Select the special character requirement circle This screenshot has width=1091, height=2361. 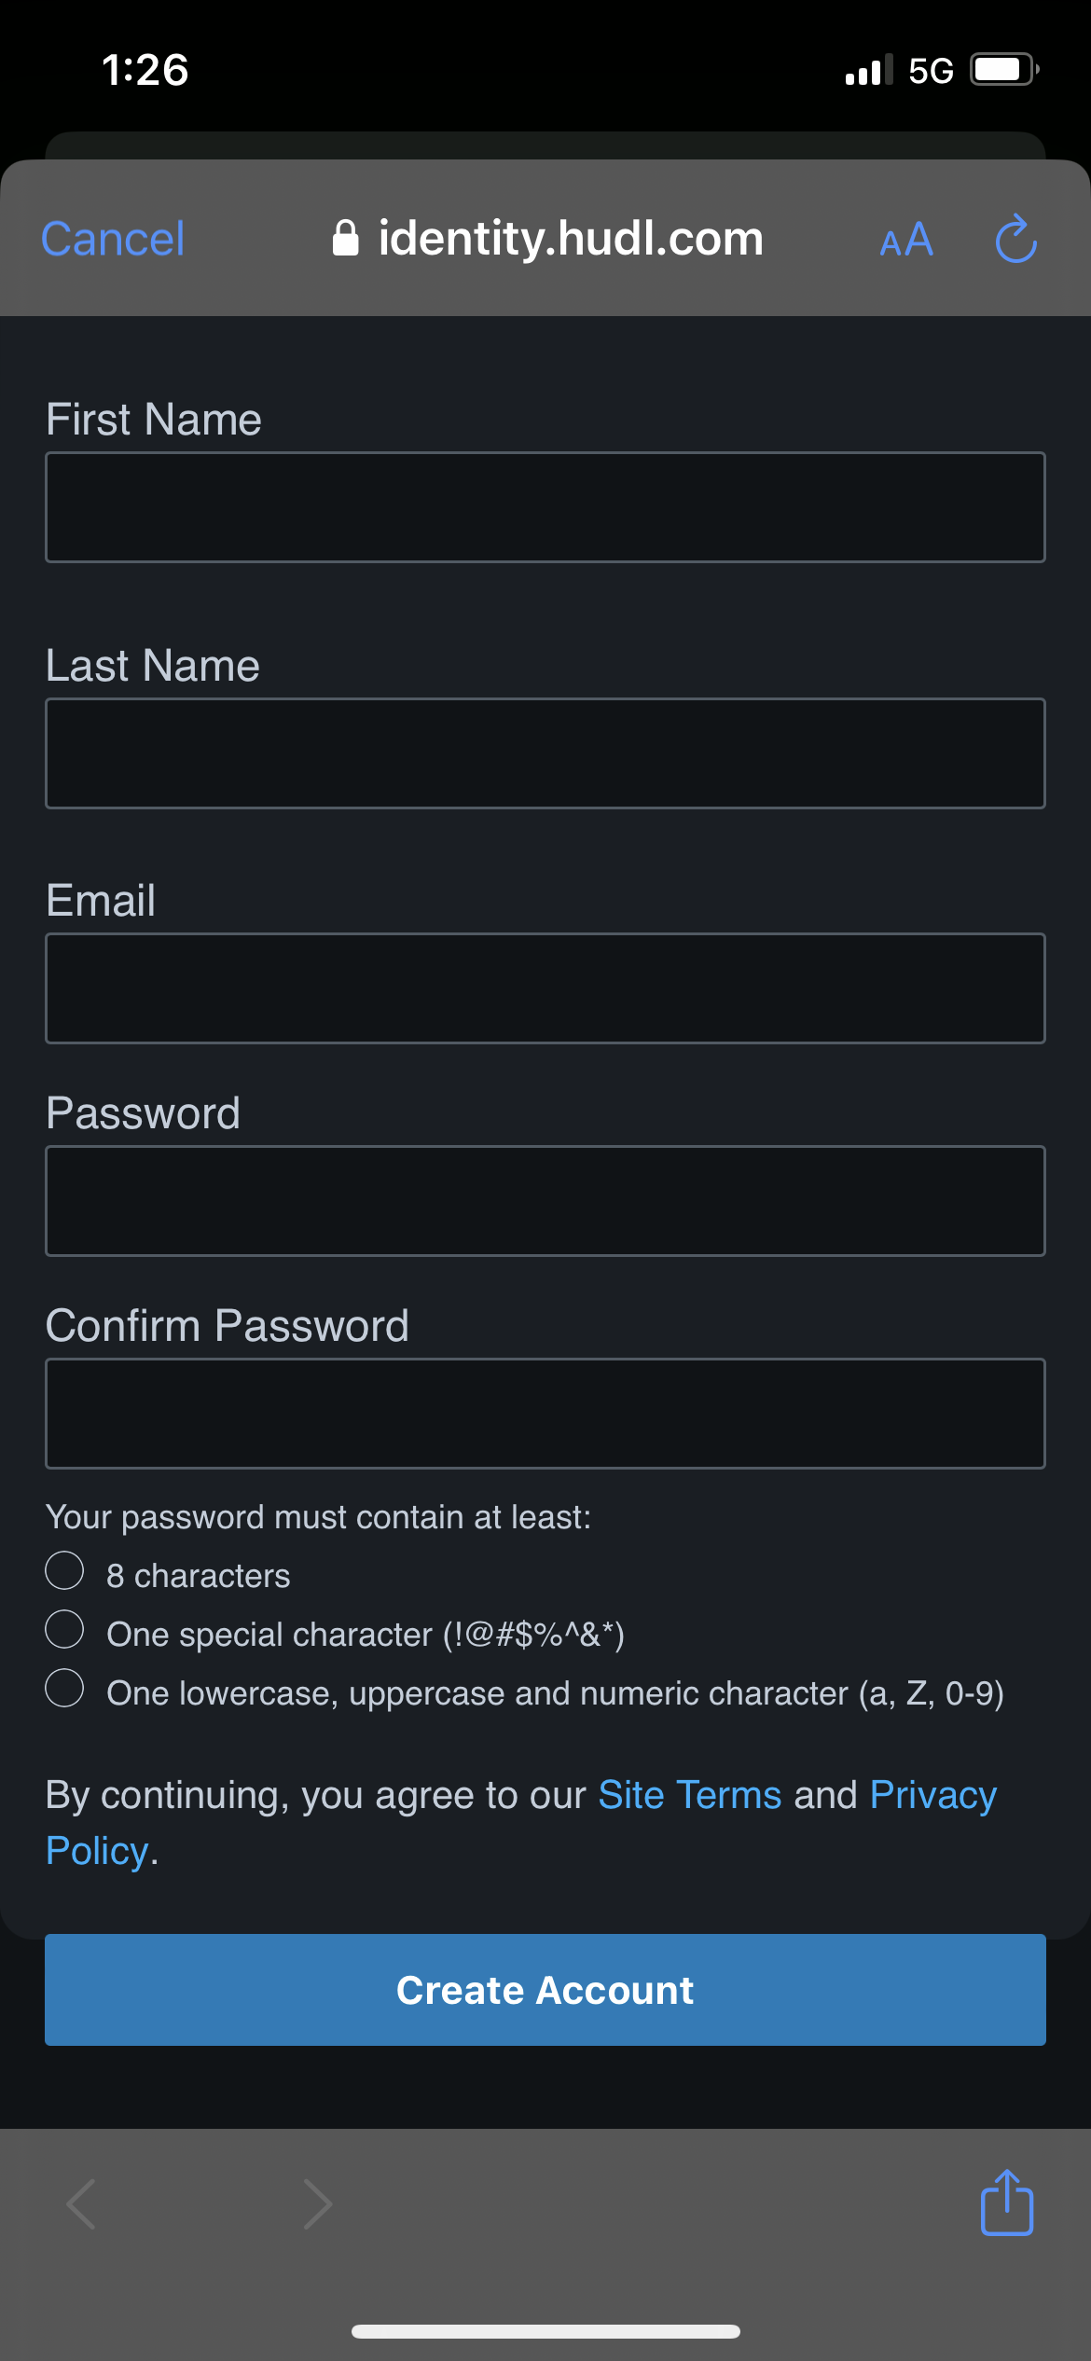coord(64,1629)
